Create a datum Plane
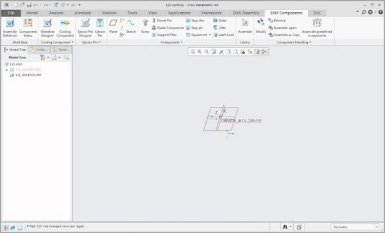Screen dimensions: 385x233 tap(113, 26)
